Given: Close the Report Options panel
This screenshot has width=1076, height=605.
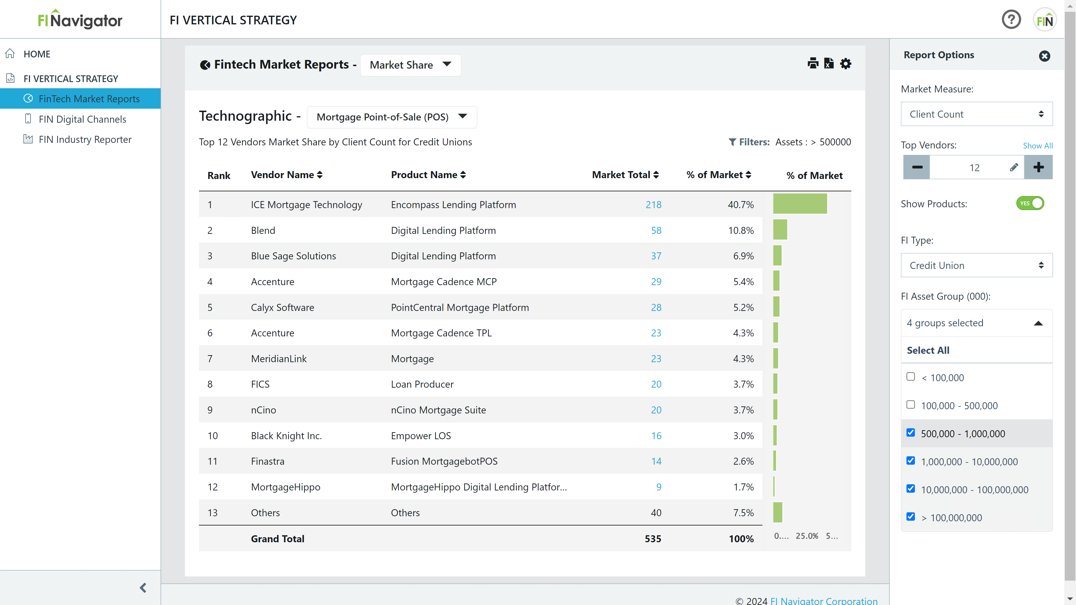Looking at the screenshot, I should 1044,56.
